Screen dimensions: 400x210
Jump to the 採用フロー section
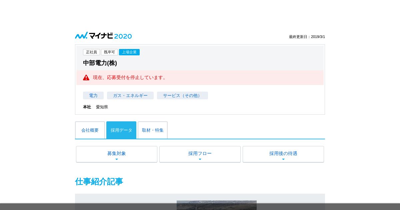(x=200, y=154)
